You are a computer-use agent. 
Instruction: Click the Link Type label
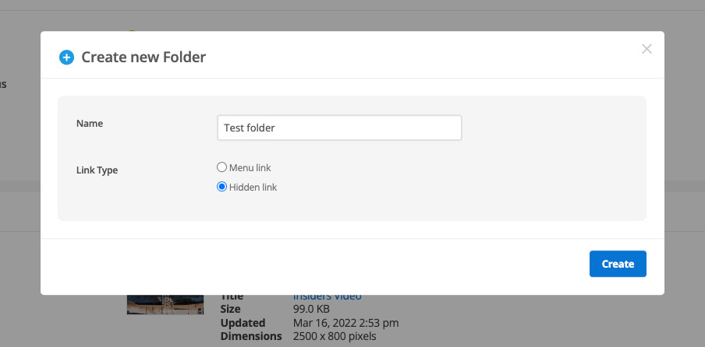(x=97, y=170)
